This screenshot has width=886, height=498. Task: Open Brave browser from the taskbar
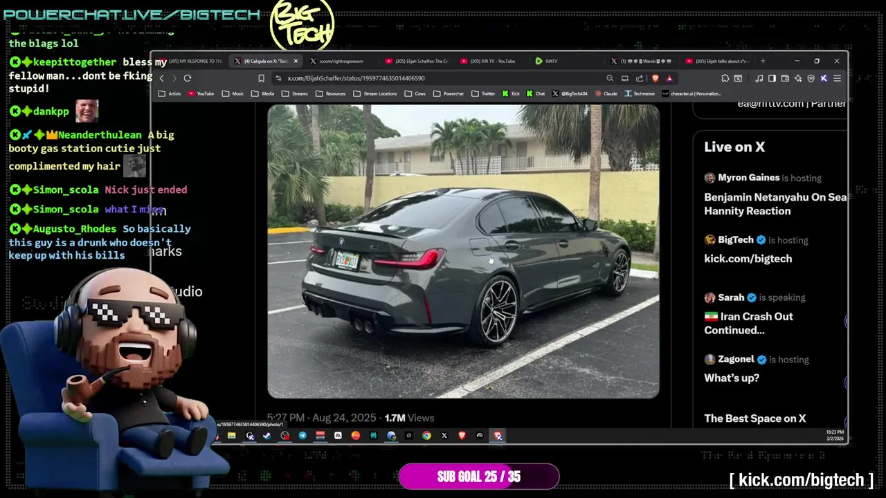point(462,436)
